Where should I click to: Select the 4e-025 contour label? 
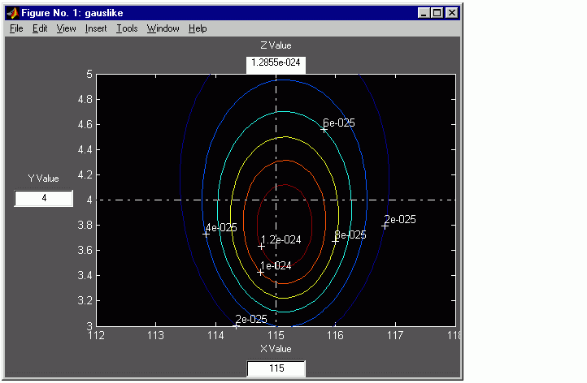[x=222, y=228]
